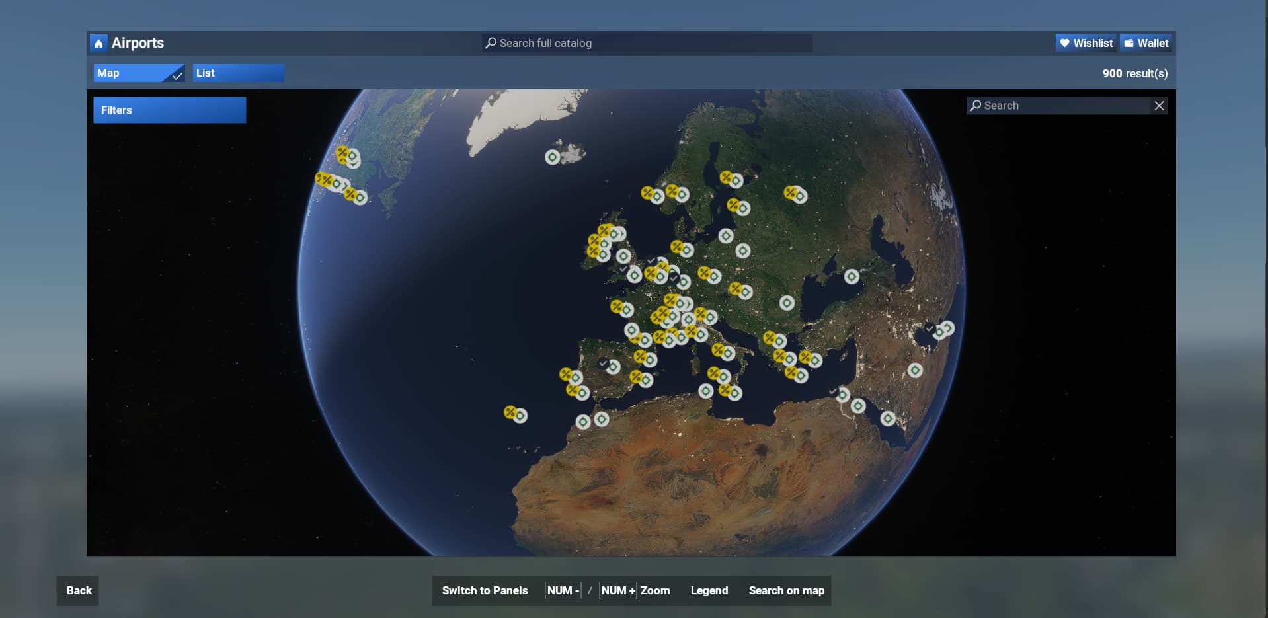Click the yellow discount marker in southwest Norway
Image resolution: width=1268 pixels, height=618 pixels.
[648, 193]
